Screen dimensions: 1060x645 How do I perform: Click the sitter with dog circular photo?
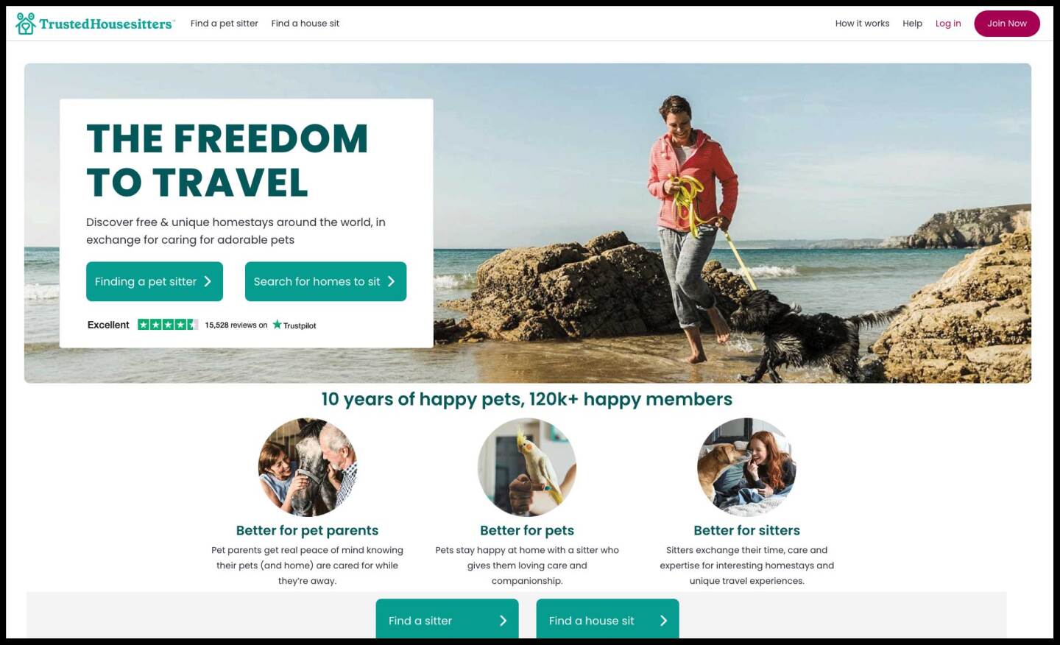tap(746, 468)
